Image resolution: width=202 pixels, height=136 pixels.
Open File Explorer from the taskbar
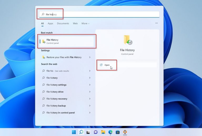(x=103, y=132)
